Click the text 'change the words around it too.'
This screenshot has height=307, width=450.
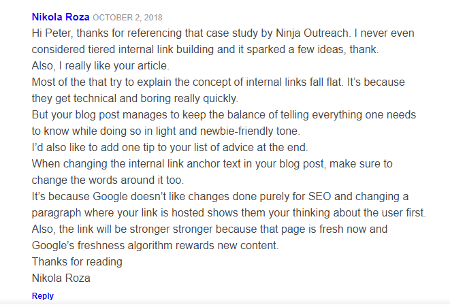point(108,180)
